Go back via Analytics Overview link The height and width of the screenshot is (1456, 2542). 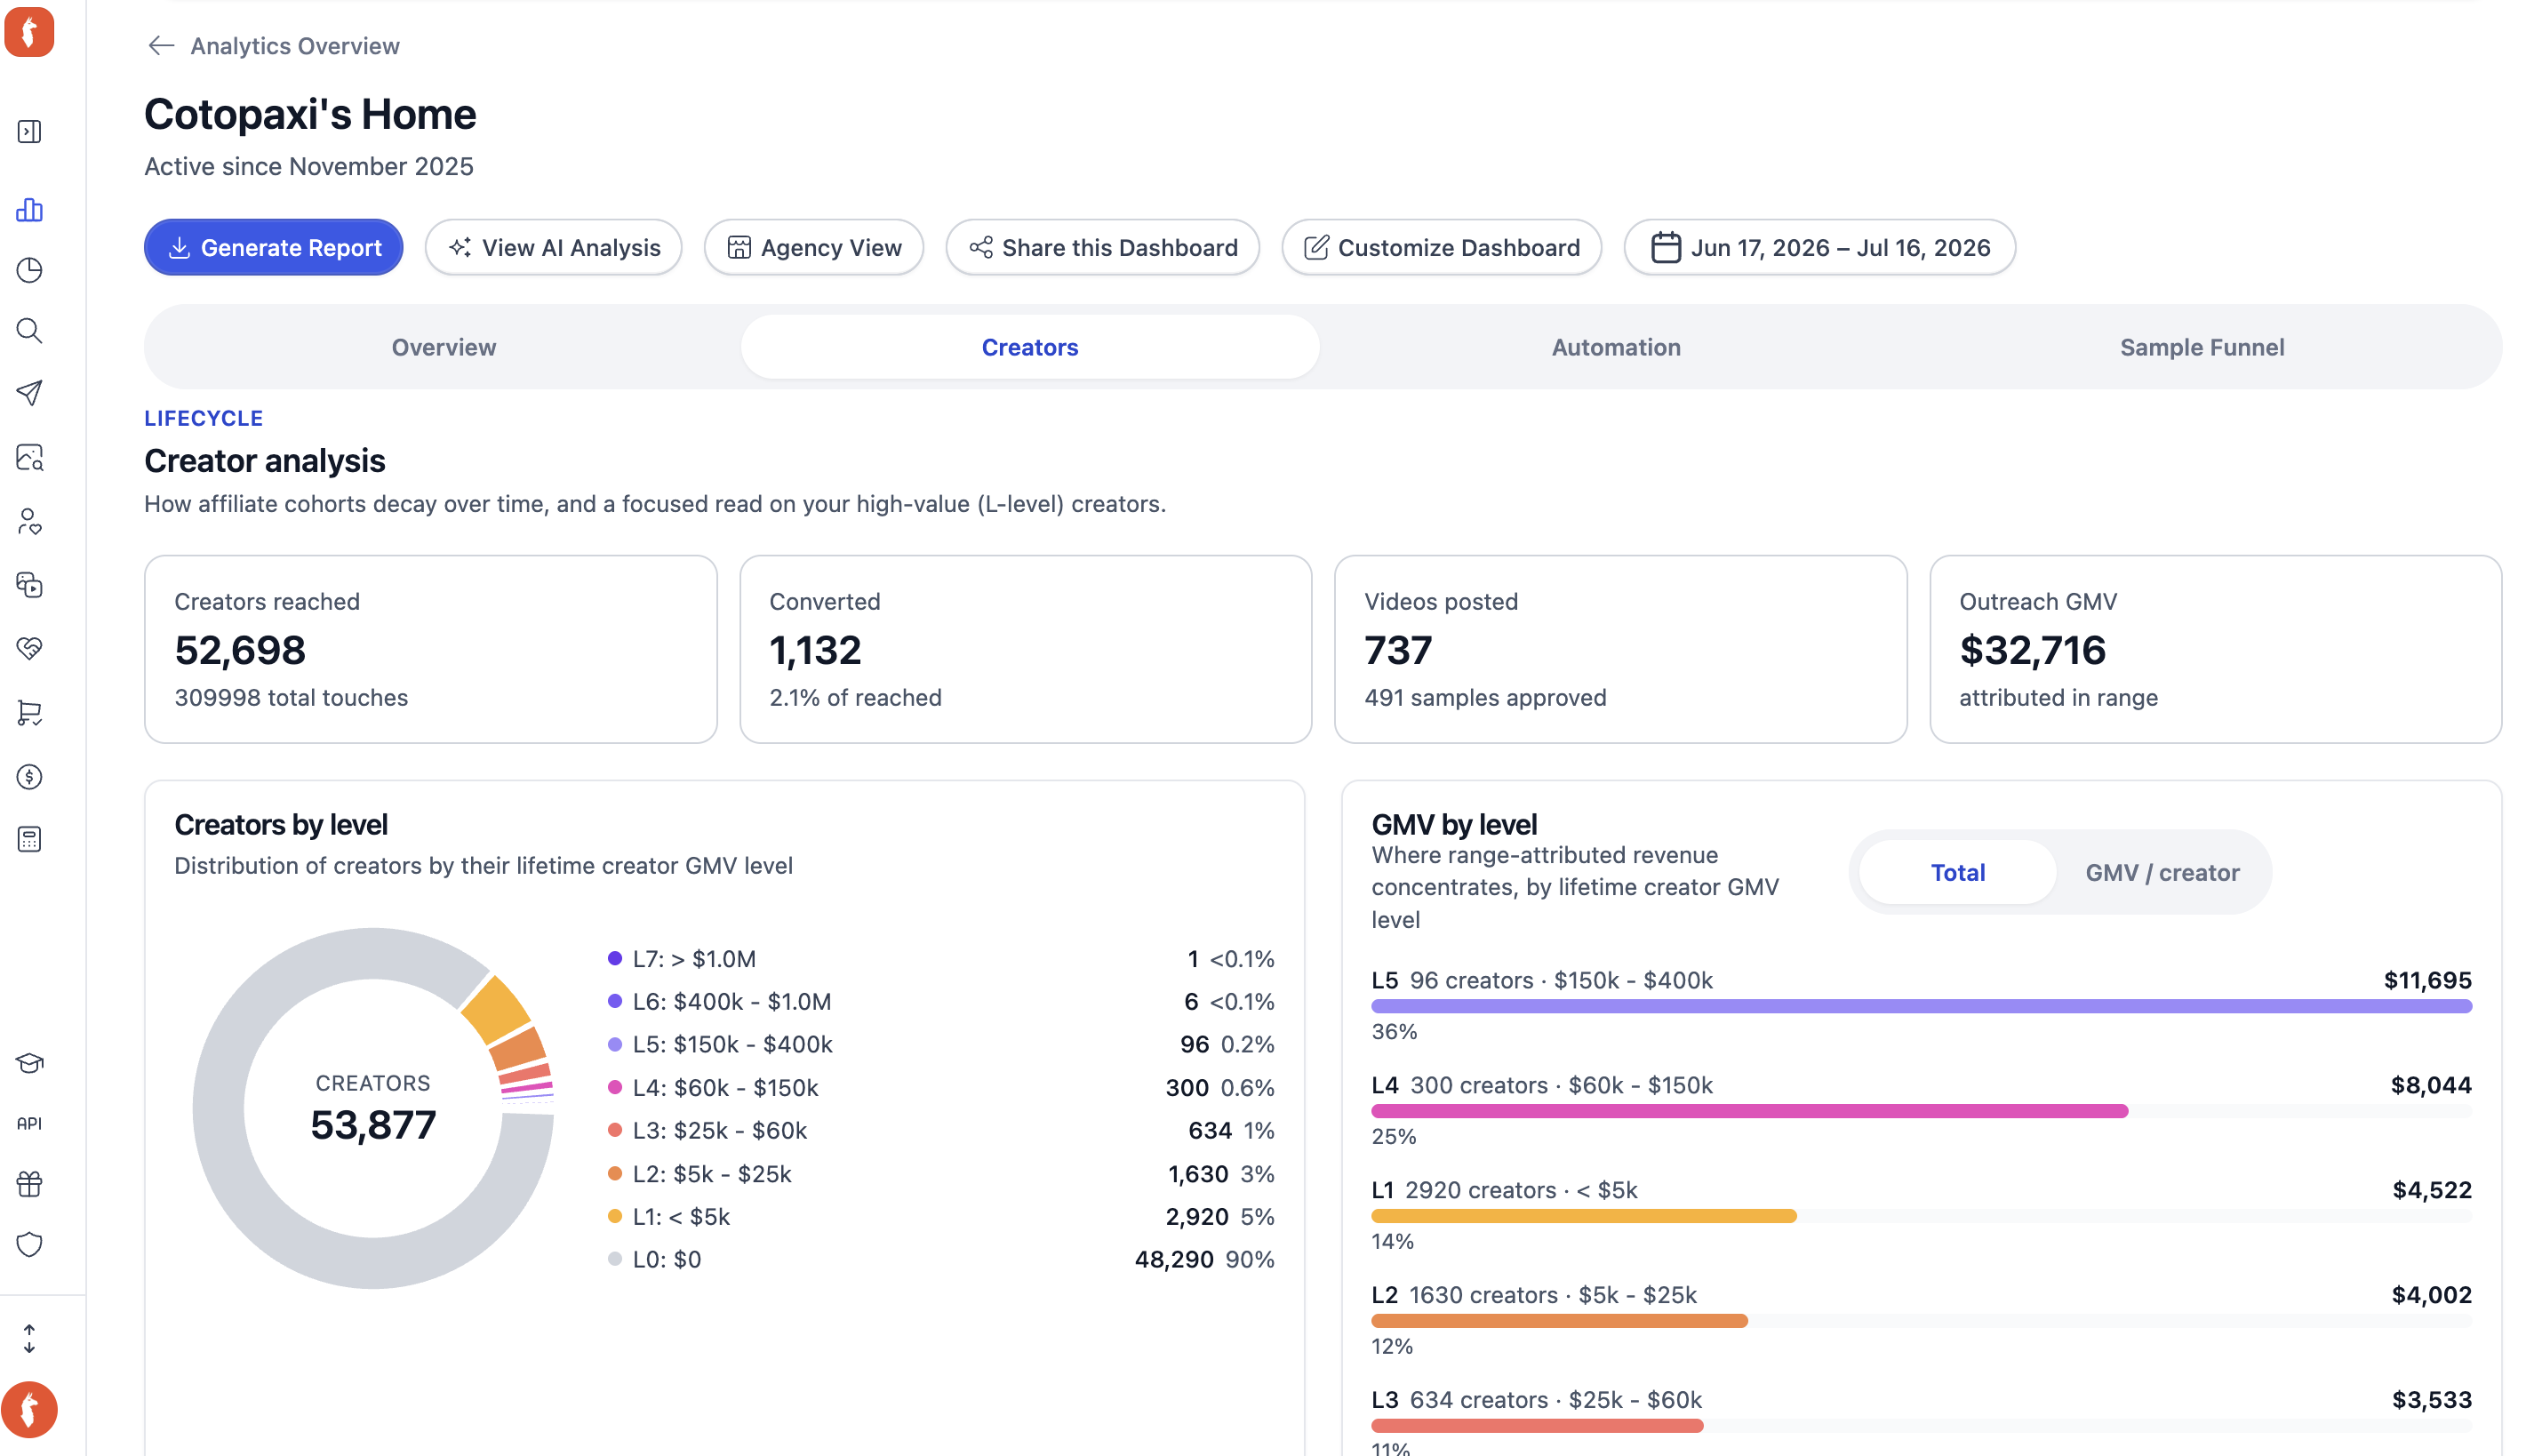tap(295, 46)
